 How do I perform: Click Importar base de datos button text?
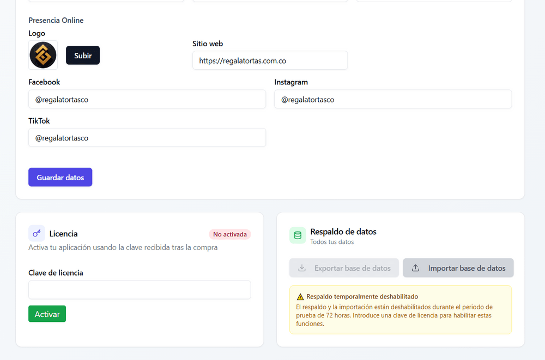pyautogui.click(x=467, y=268)
